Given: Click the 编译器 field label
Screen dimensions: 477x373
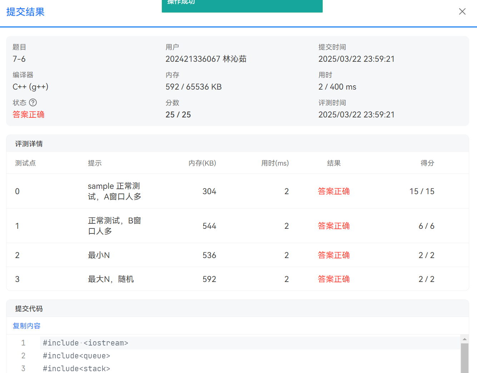Looking at the screenshot, I should click(23, 75).
